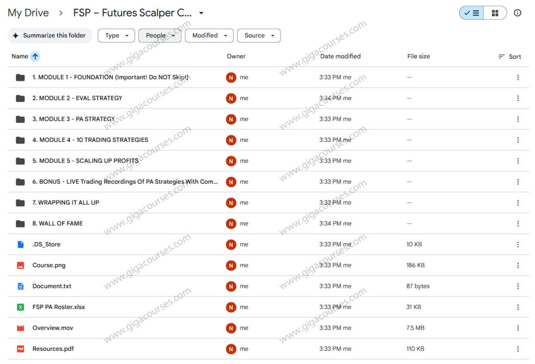The width and height of the screenshot is (535, 364).
Task: Click the Google Sheets icon beside FSP PA Roster.xlsx
Action: tap(20, 307)
